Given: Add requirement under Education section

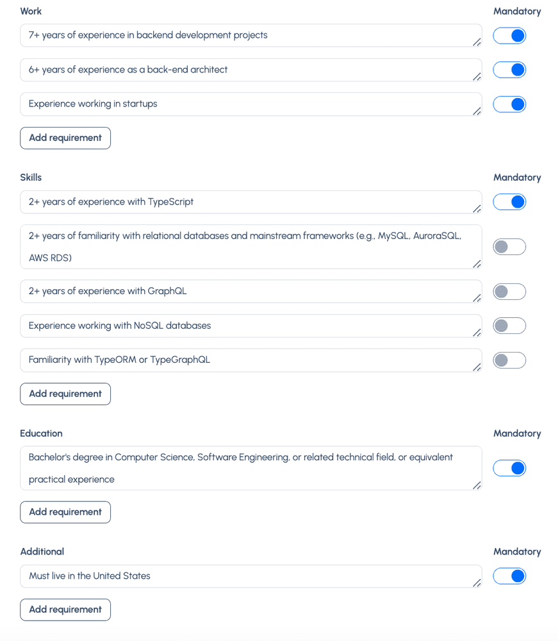Looking at the screenshot, I should pos(65,512).
